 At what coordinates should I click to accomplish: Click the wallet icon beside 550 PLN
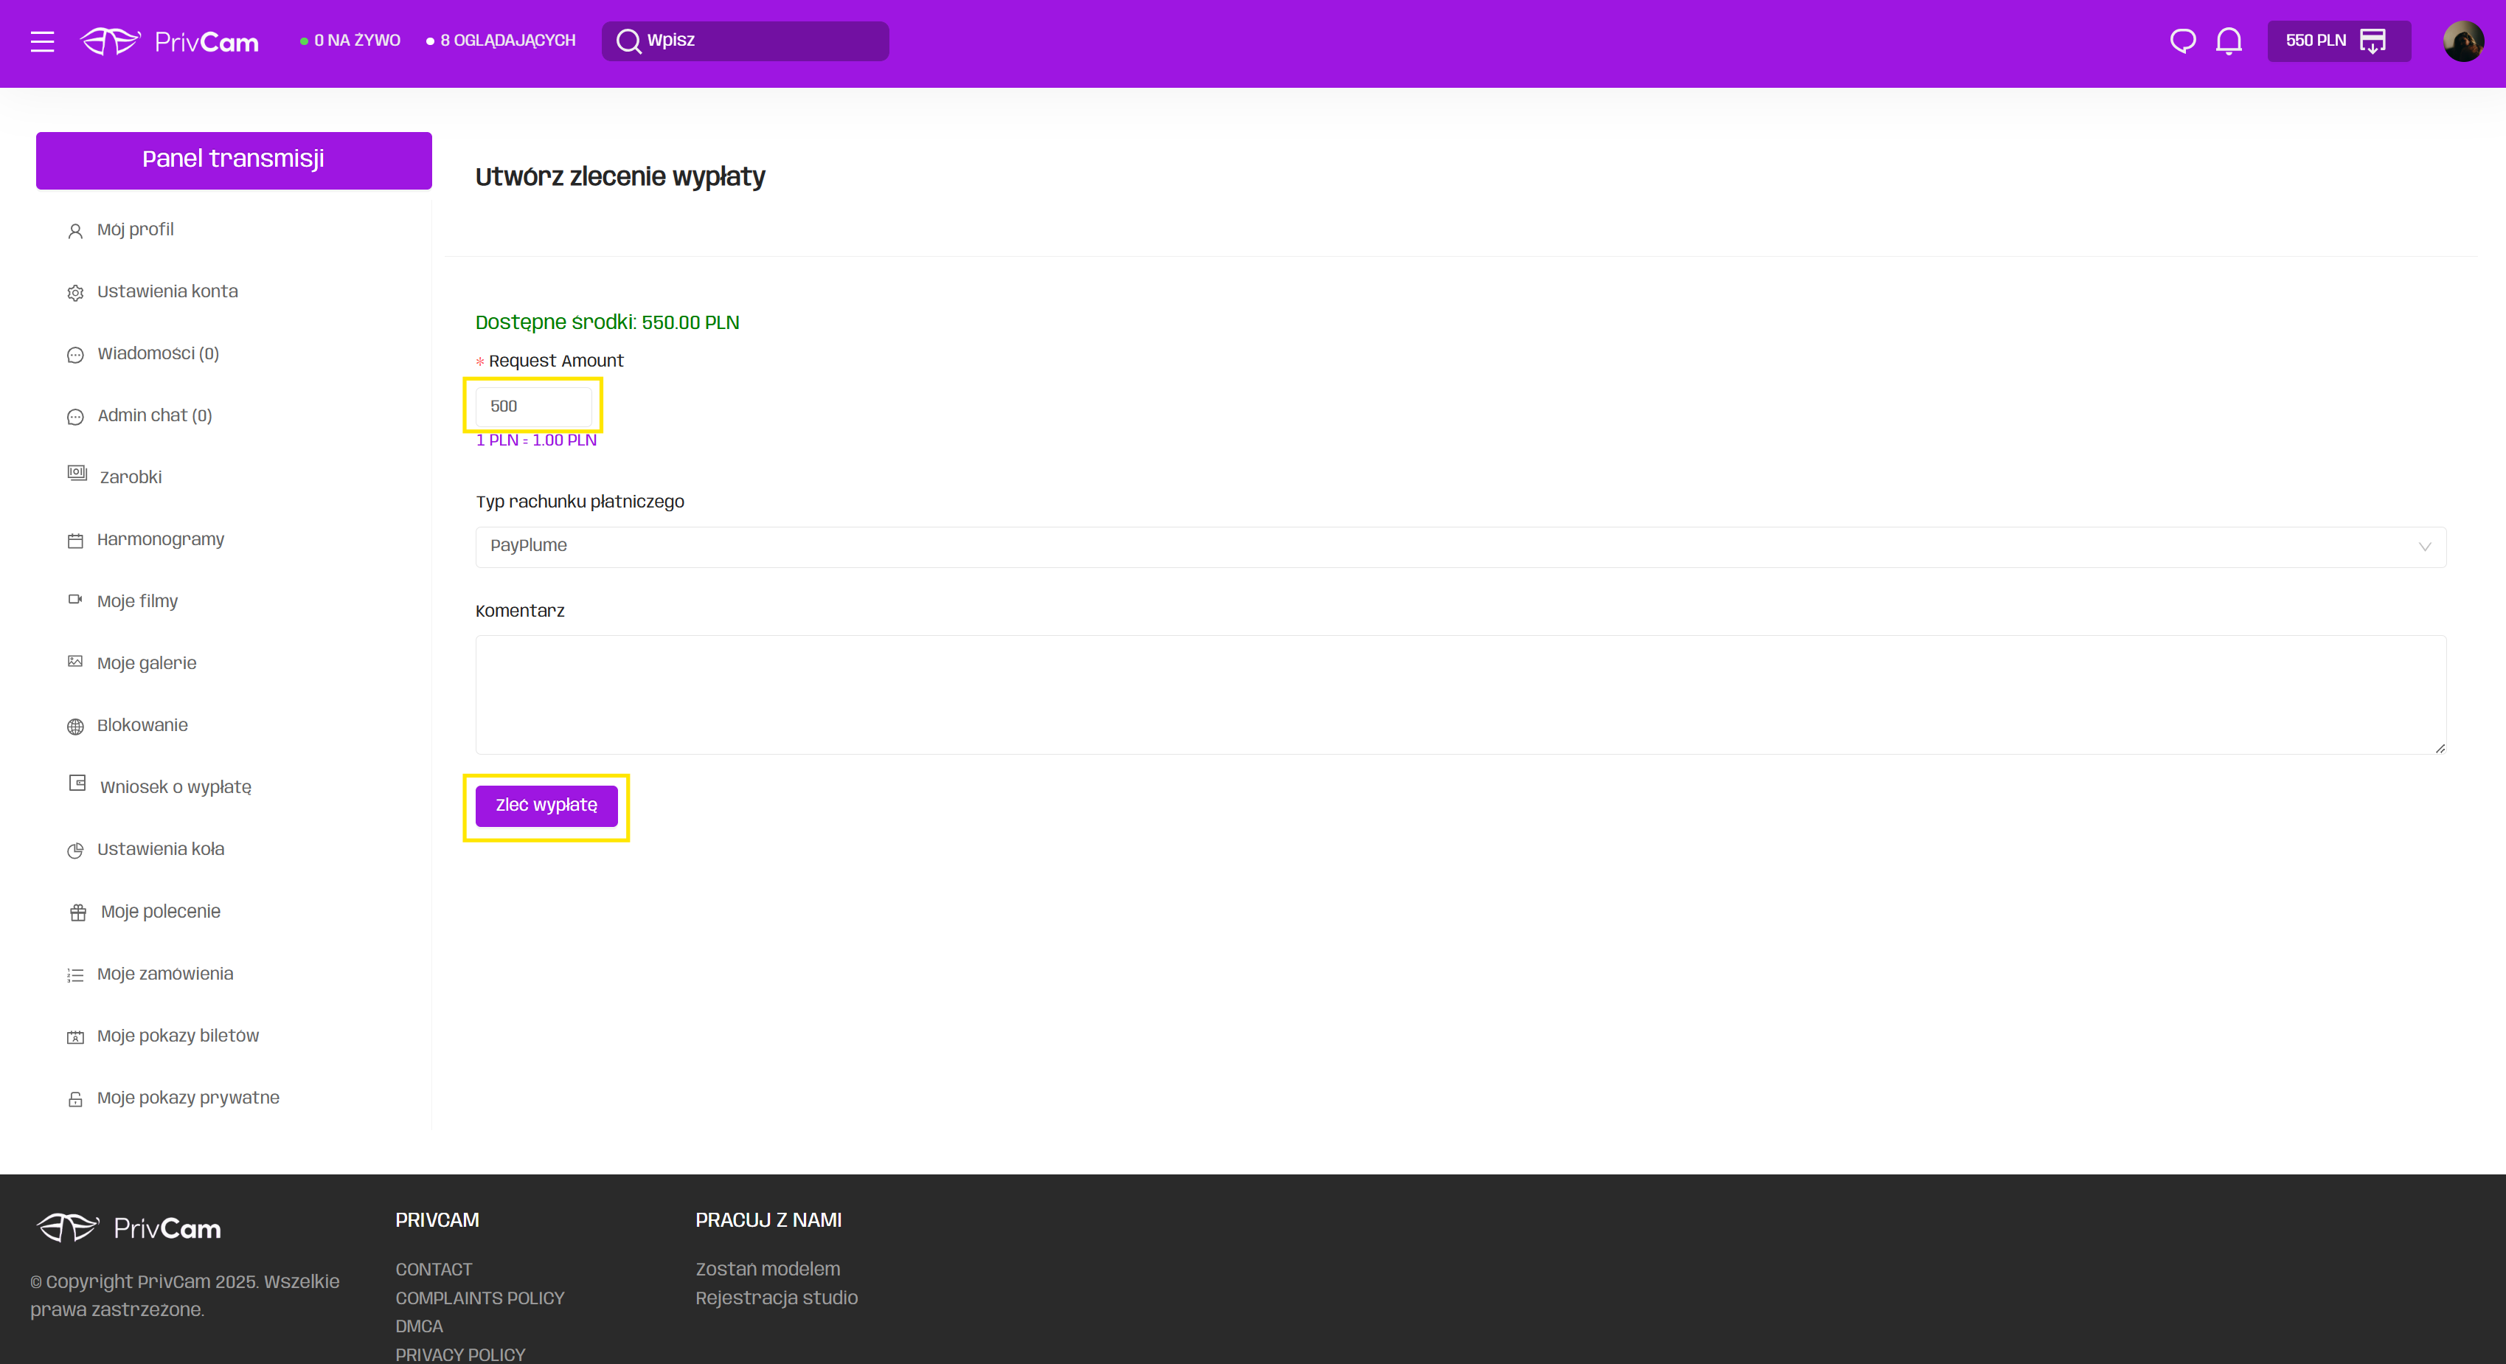click(2373, 41)
